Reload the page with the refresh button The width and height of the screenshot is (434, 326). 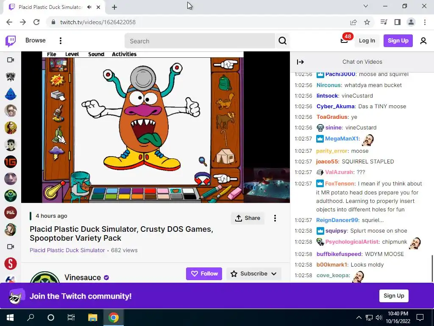pyautogui.click(x=36, y=22)
